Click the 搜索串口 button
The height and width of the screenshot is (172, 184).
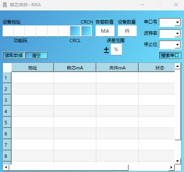[170, 55]
